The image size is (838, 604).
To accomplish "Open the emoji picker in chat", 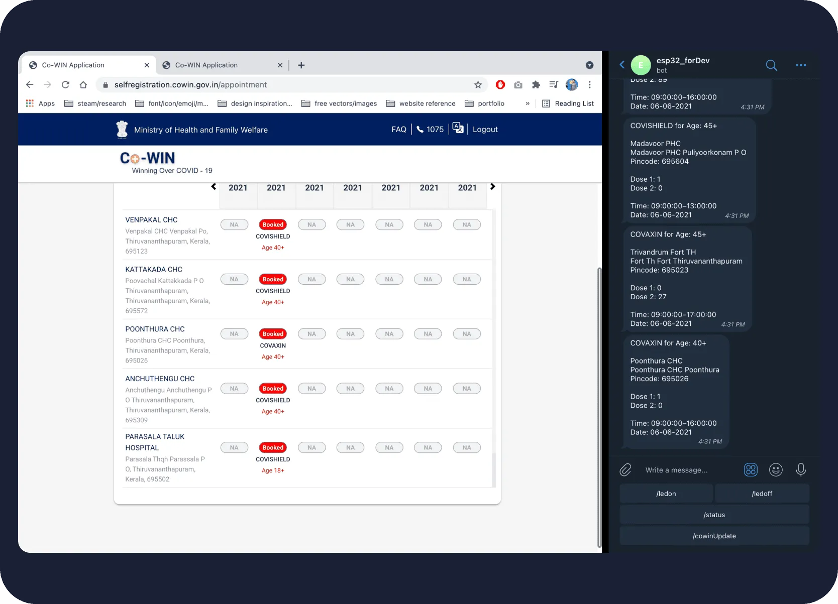I will coord(776,470).
